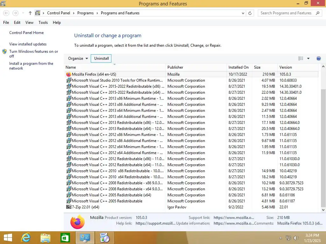This screenshot has width=326, height=244.
Task: Select Microsoft Visual C++ 2012 Redistributable (x64) row
Action: point(192,165)
